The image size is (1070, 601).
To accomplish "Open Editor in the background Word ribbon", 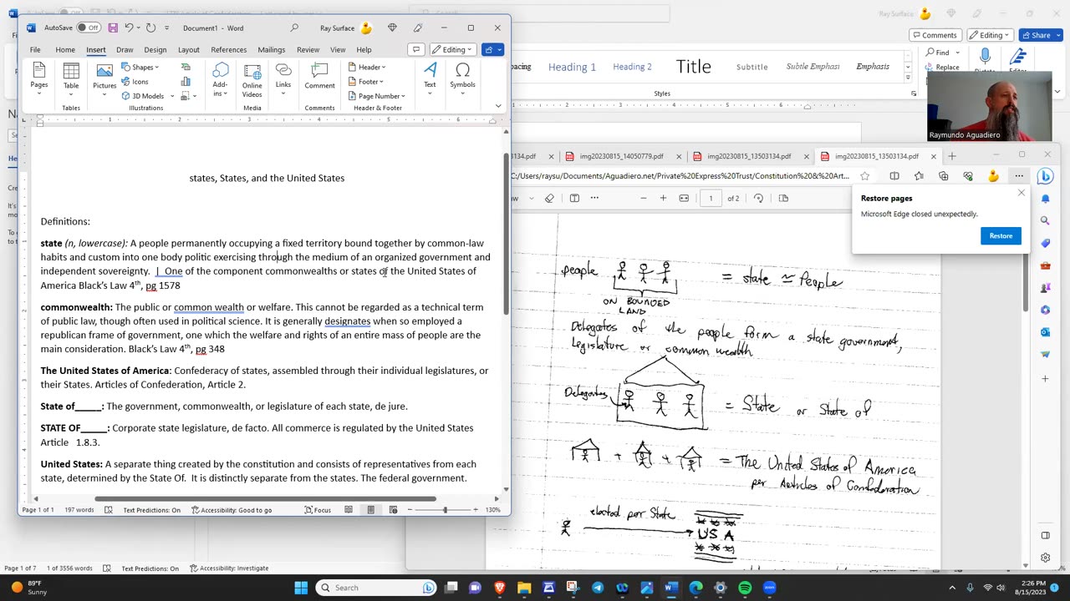I will point(1018,58).
